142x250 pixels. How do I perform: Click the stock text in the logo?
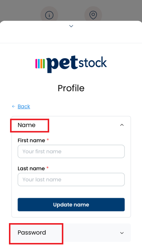[93, 63]
